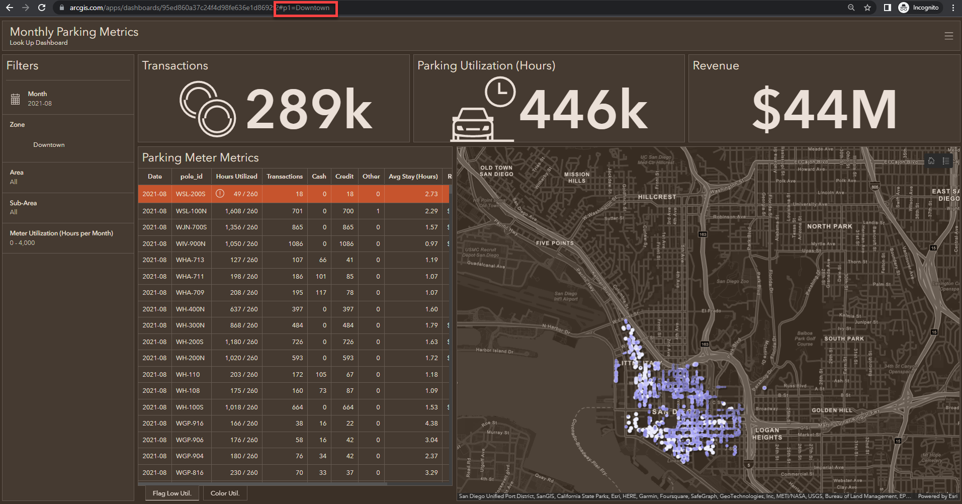Open the dashboard hamburger menu
This screenshot has height=504, width=962.
point(948,36)
